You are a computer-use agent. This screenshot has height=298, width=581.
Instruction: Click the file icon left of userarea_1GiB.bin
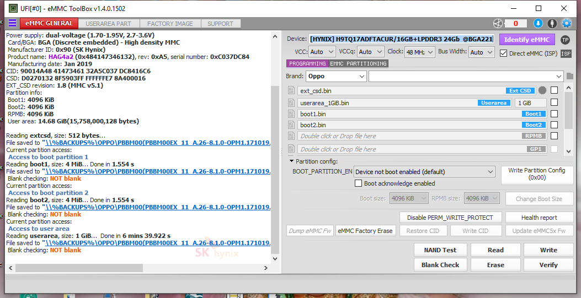click(291, 103)
